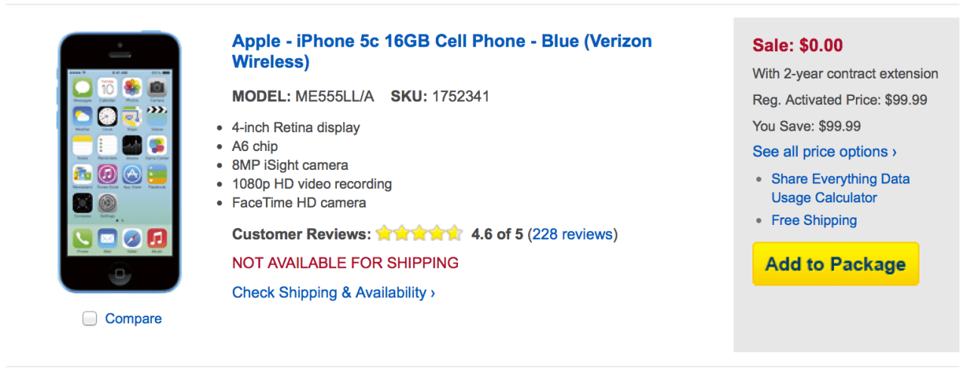Image resolution: width=967 pixels, height=376 pixels.
Task: Click the Free Shipping link
Action: point(814,220)
